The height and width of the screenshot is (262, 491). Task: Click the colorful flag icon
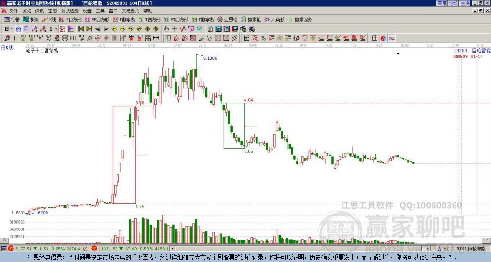coord(71,29)
